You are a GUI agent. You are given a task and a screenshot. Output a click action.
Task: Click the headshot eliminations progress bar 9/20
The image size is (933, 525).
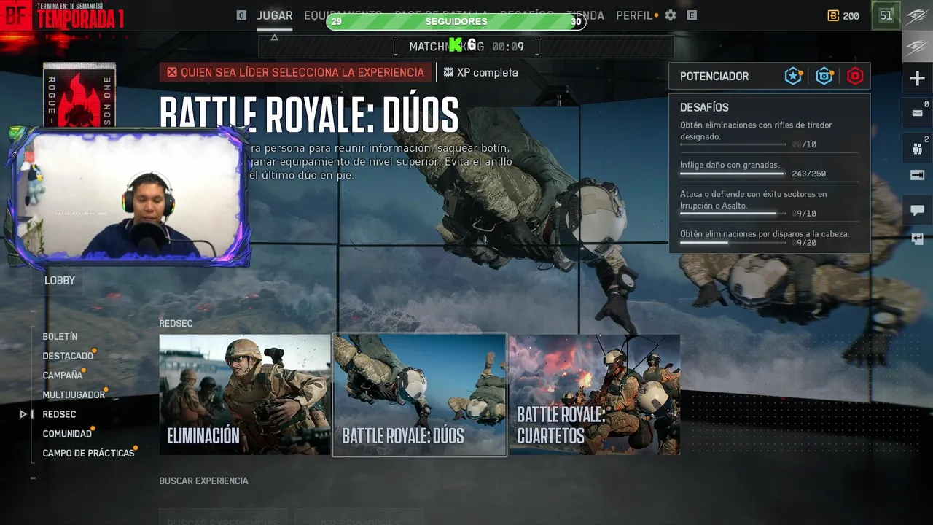[x=733, y=243]
